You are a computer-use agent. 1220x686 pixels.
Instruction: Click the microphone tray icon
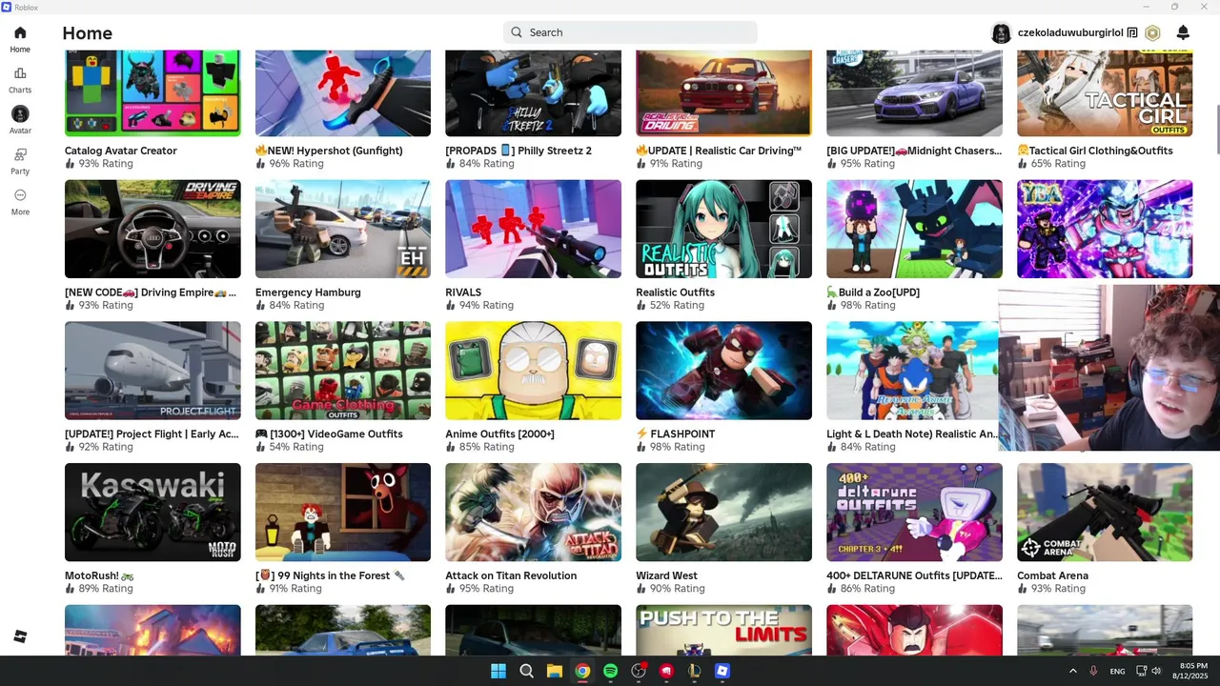click(x=1093, y=671)
